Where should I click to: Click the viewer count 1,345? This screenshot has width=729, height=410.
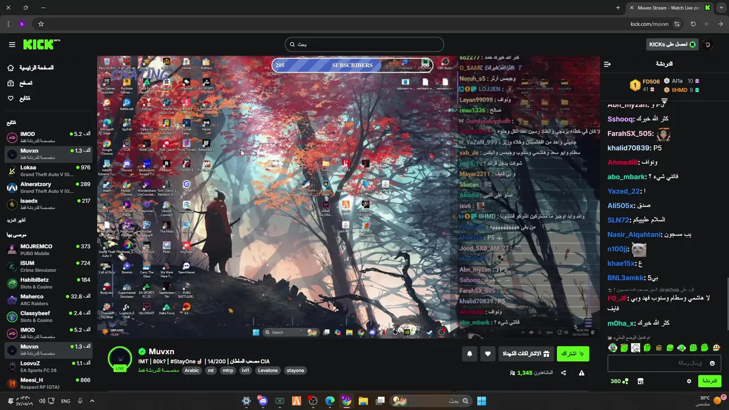(x=525, y=373)
